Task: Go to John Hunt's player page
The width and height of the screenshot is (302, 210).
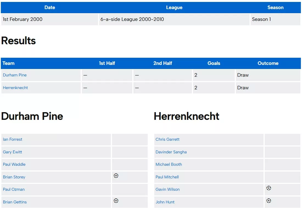Action: pyautogui.click(x=165, y=202)
